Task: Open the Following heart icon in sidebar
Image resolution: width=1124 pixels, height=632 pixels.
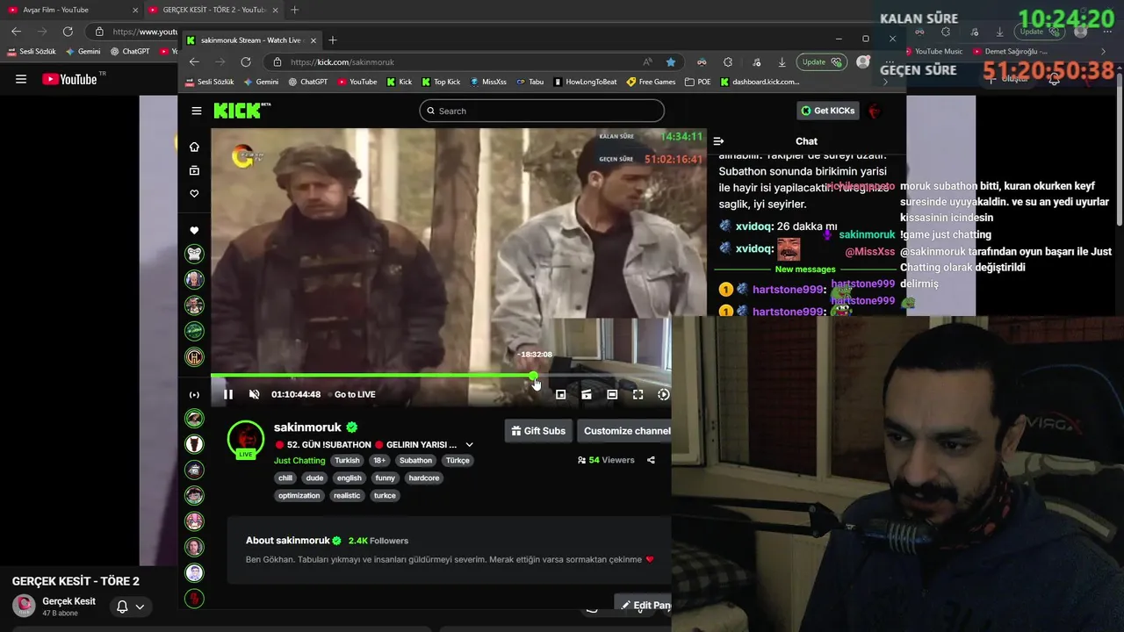Action: click(x=194, y=193)
